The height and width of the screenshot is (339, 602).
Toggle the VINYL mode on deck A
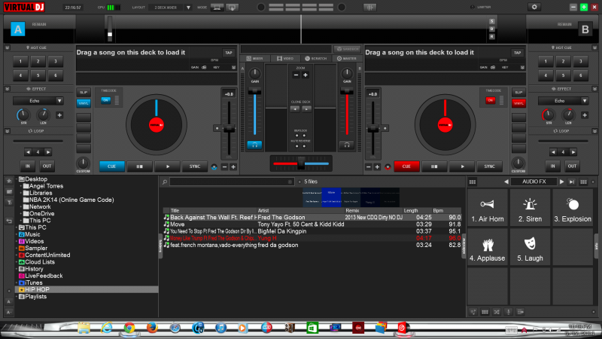[84, 103]
